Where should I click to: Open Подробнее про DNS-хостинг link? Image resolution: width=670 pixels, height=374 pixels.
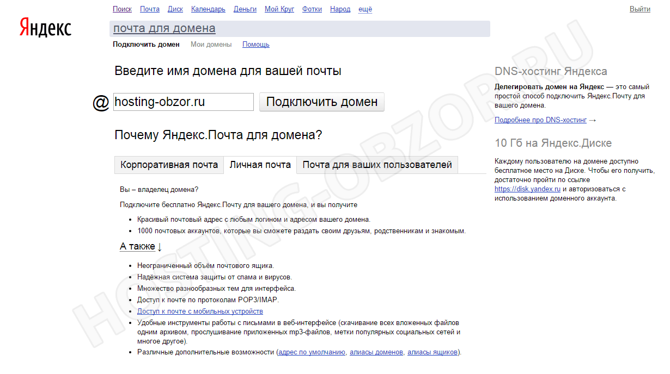click(x=541, y=120)
